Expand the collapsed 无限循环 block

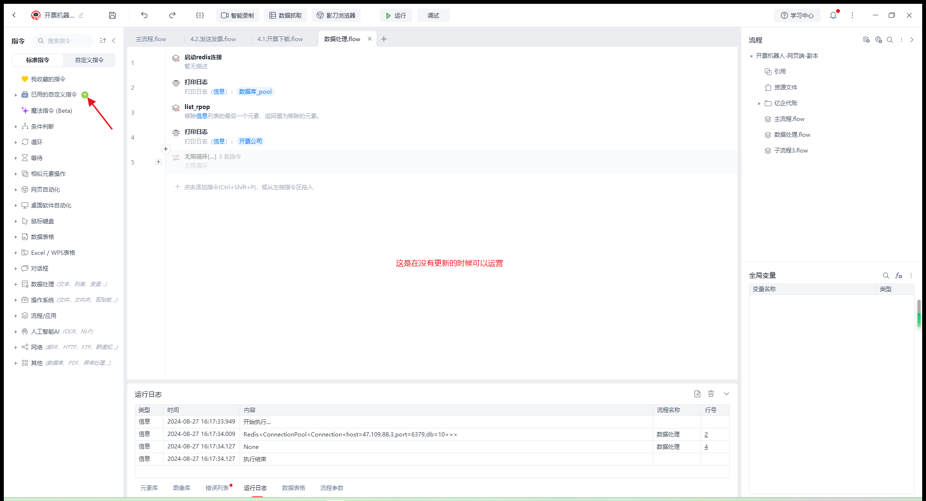158,162
